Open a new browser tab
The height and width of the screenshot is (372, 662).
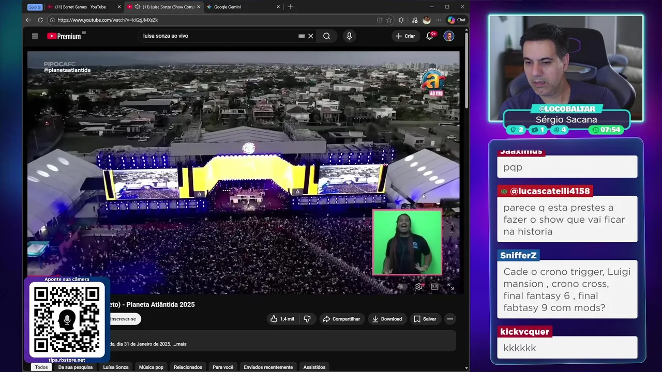(290, 7)
